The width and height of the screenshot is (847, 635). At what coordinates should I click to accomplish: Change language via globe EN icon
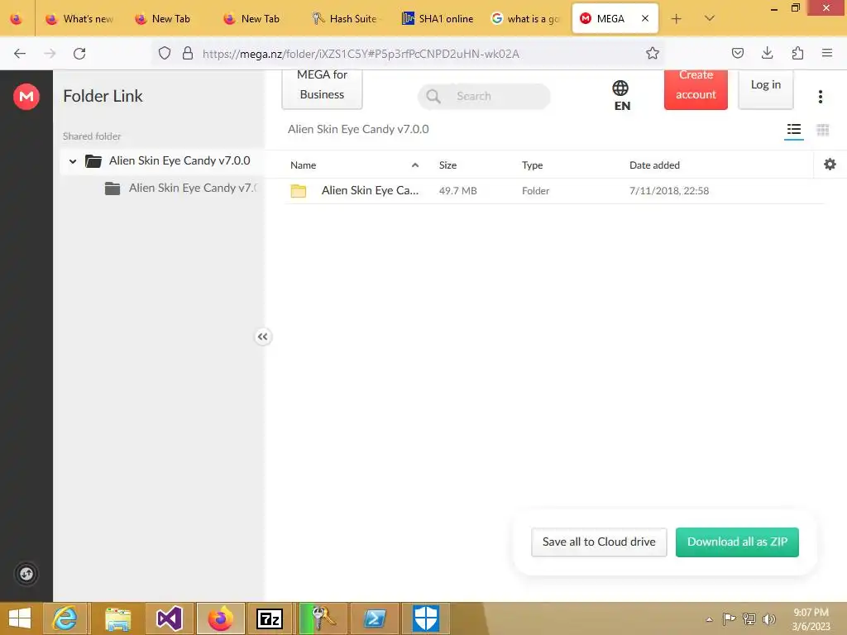pyautogui.click(x=621, y=96)
